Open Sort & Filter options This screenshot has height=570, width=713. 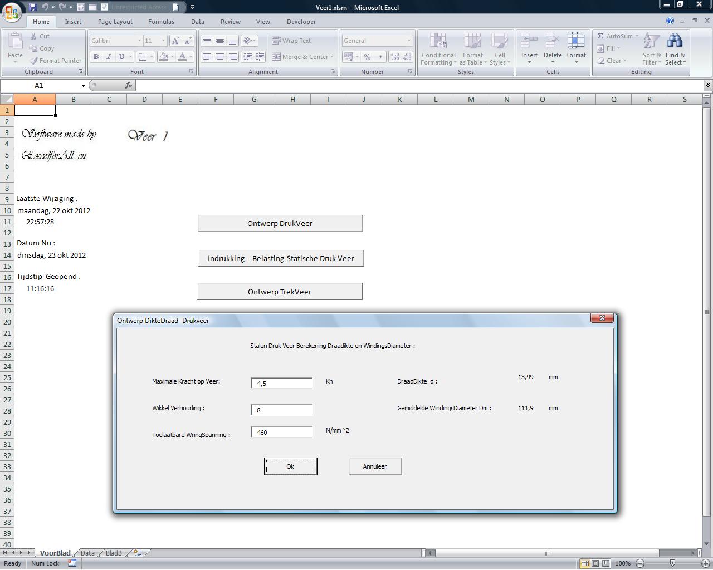652,49
